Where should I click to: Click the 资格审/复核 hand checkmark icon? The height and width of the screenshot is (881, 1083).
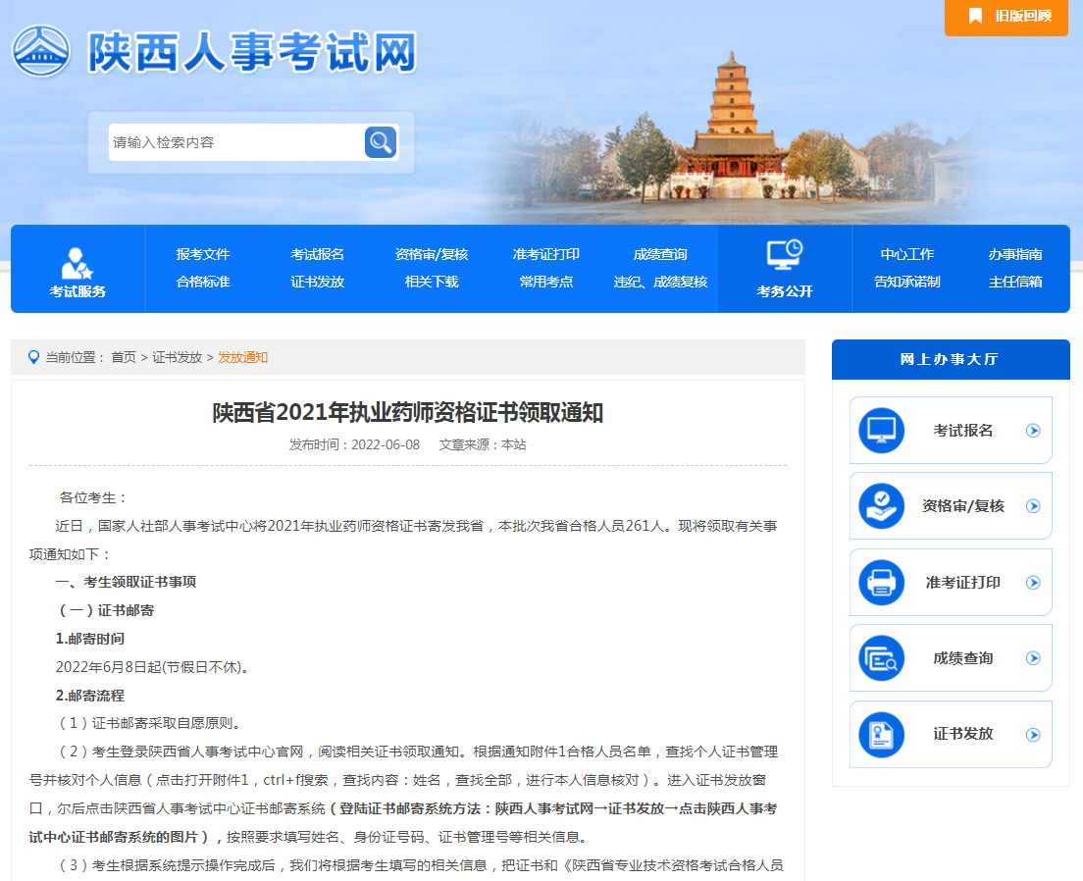pyautogui.click(x=881, y=506)
